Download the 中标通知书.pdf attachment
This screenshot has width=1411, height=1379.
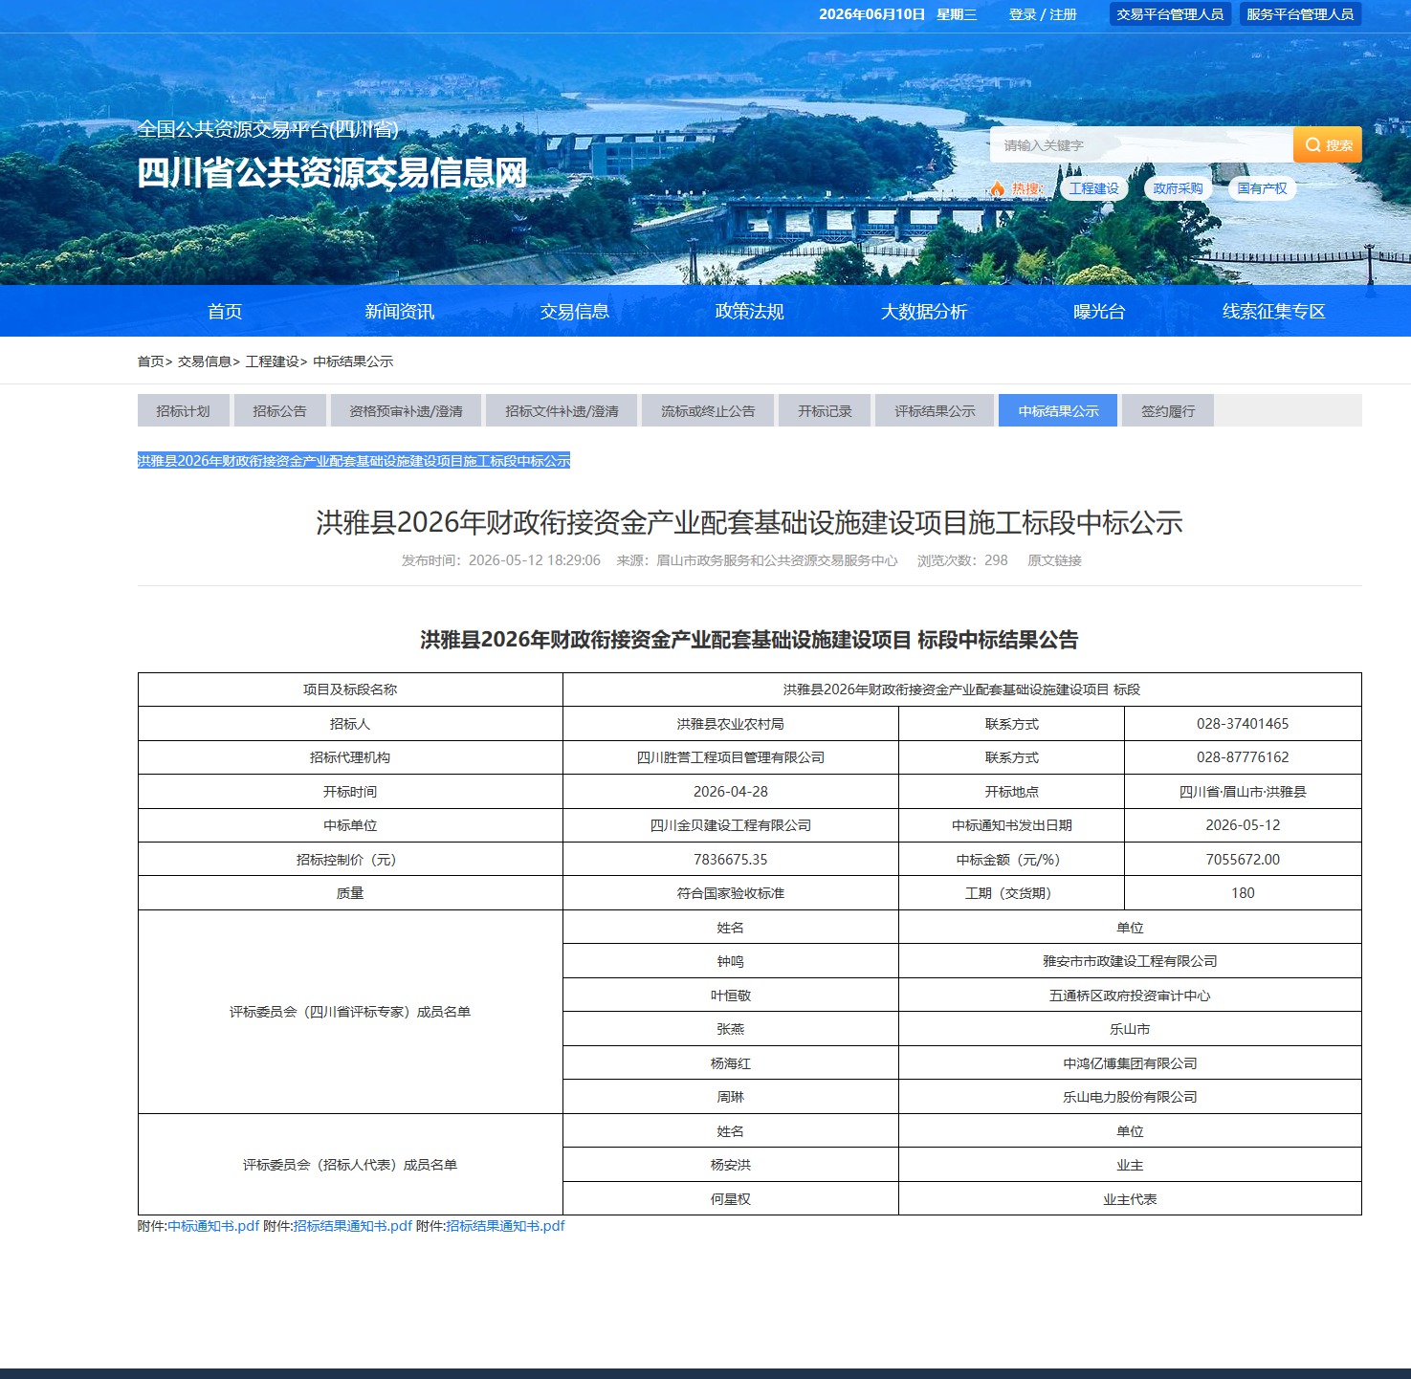coord(214,1226)
